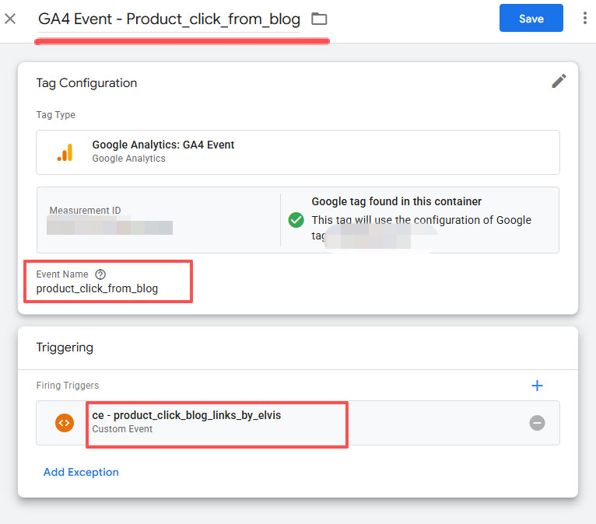The width and height of the screenshot is (596, 524).
Task: Close the tag editor with the X icon
Action: (10, 19)
